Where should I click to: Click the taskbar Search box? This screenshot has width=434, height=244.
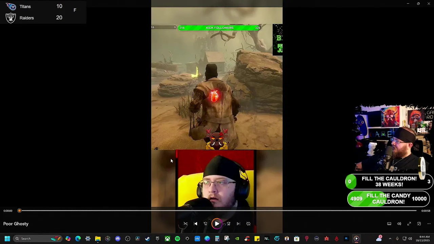click(x=38, y=239)
